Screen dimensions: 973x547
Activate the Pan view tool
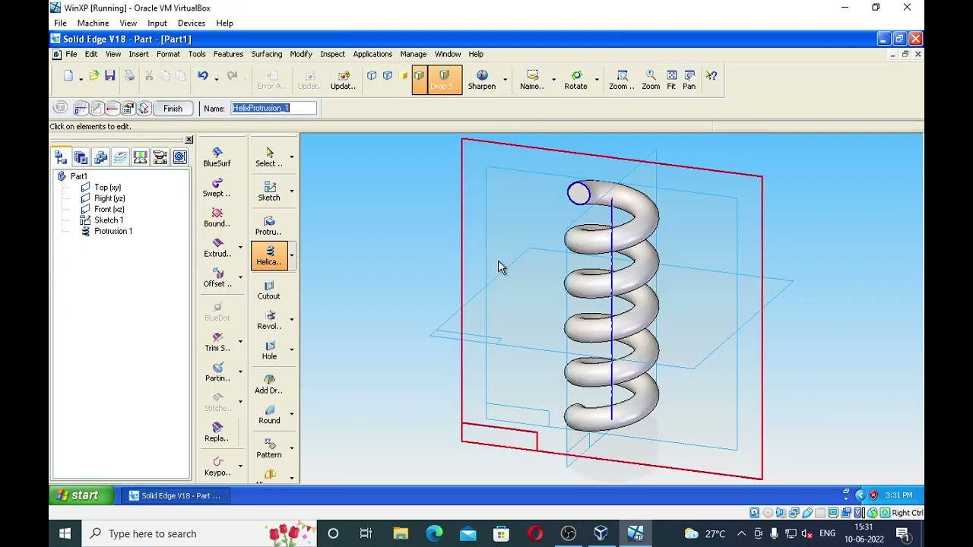click(x=689, y=80)
